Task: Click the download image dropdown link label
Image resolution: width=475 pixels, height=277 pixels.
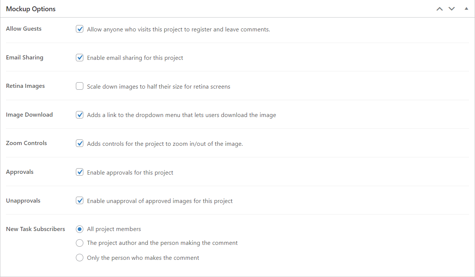Action: pos(181,115)
